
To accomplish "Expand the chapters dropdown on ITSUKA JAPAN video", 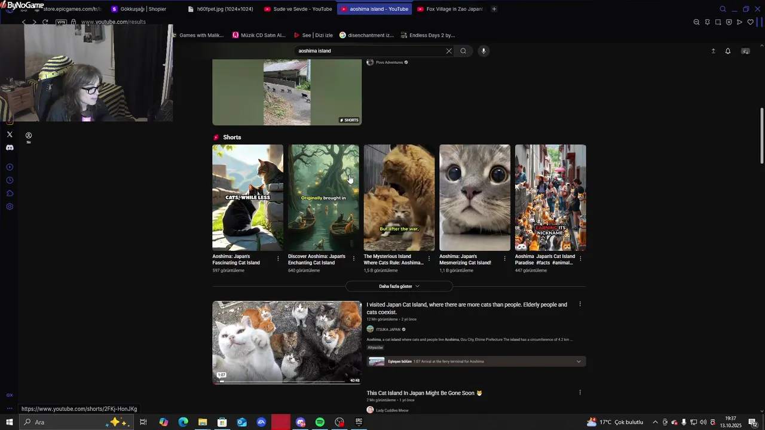I will [x=579, y=361].
